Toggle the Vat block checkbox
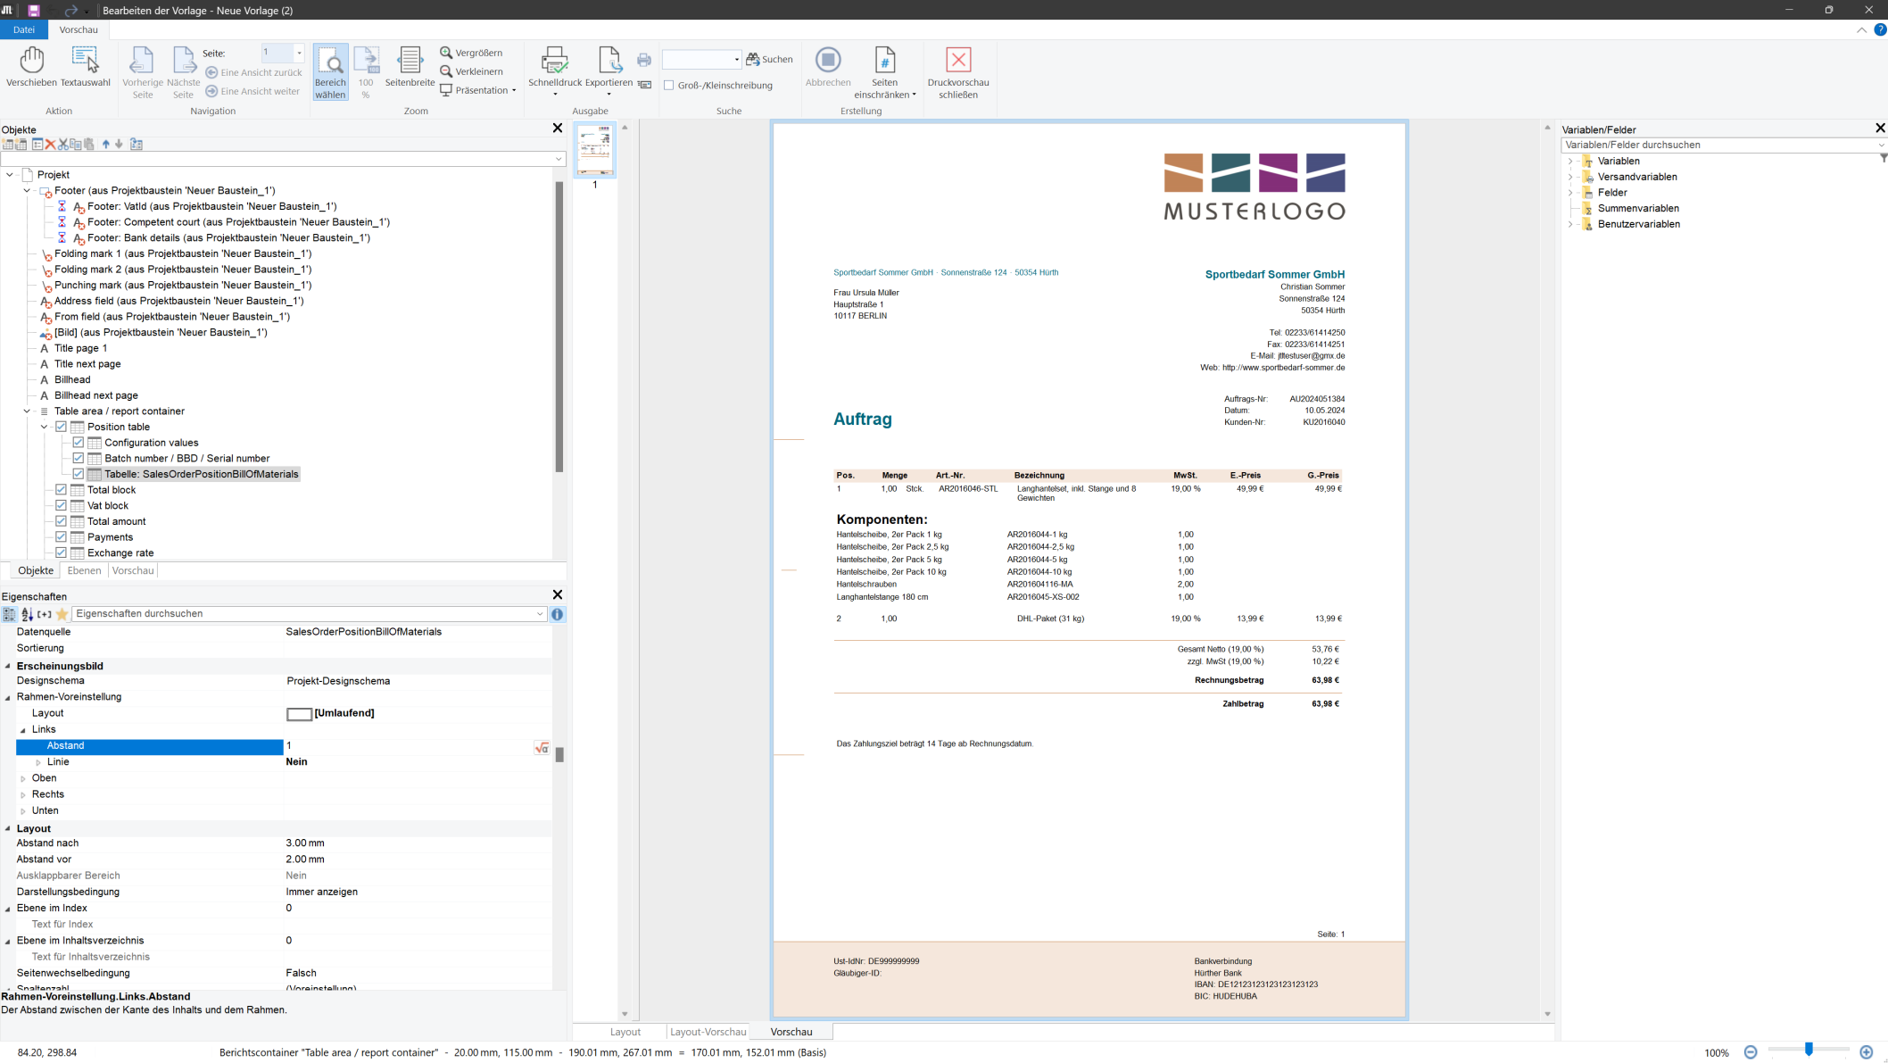The width and height of the screenshot is (1888, 1063). pos(62,506)
